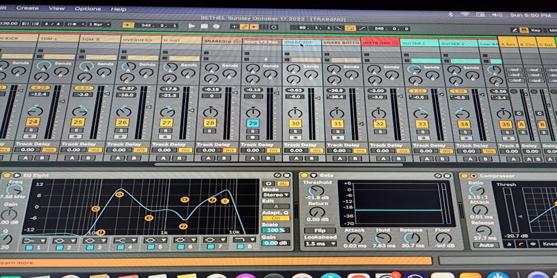Viewport: 557px width, 278px height.
Task: Click the Gate Flip button
Action: tap(320, 230)
